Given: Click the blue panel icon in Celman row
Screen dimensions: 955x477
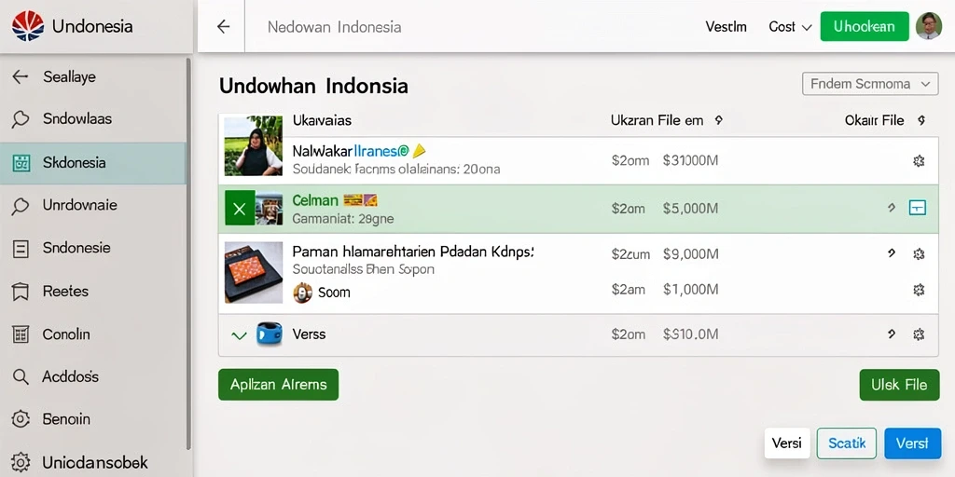Looking at the screenshot, I should (918, 208).
